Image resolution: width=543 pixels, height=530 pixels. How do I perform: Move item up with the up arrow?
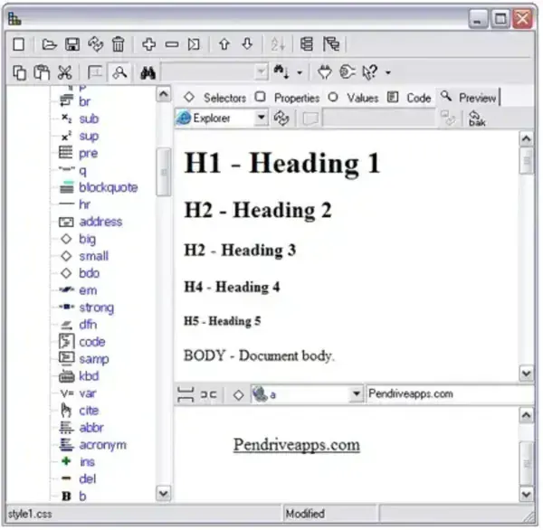tap(224, 44)
